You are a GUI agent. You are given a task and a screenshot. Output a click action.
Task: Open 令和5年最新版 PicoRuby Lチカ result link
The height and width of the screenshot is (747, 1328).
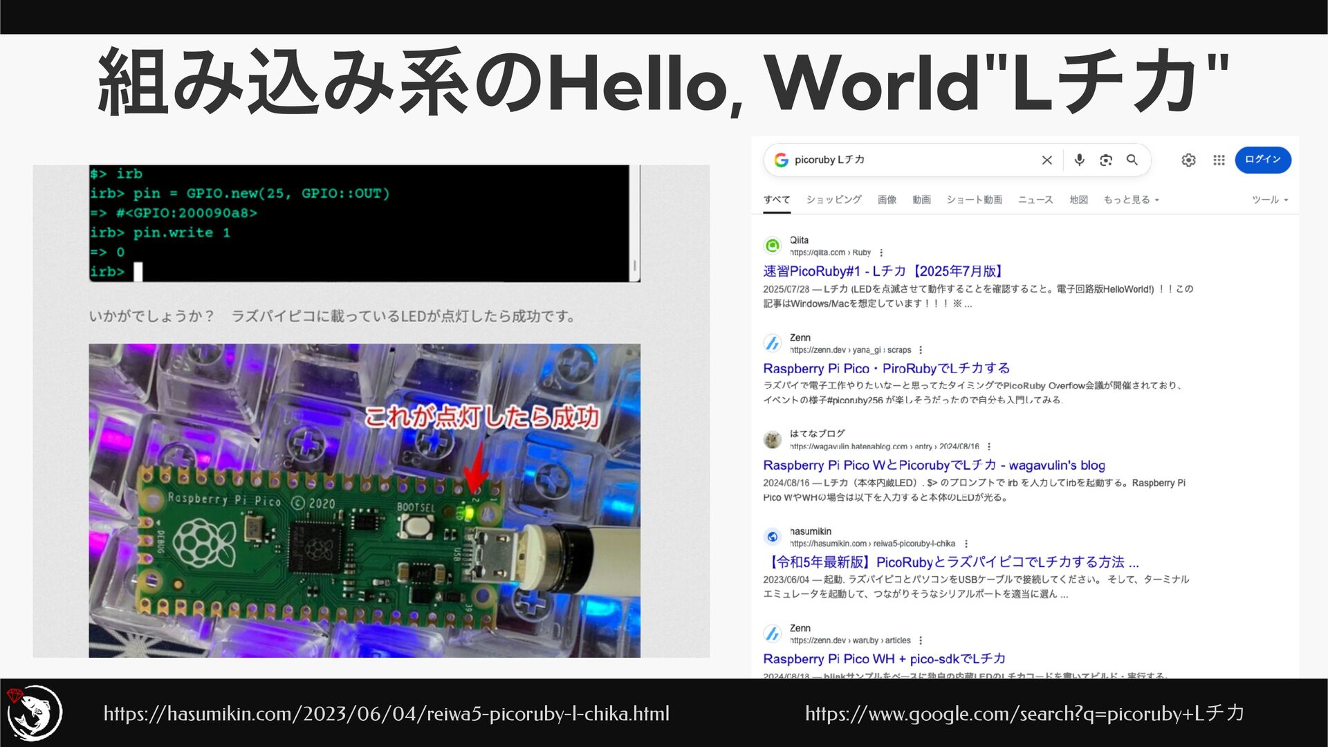[x=951, y=562]
